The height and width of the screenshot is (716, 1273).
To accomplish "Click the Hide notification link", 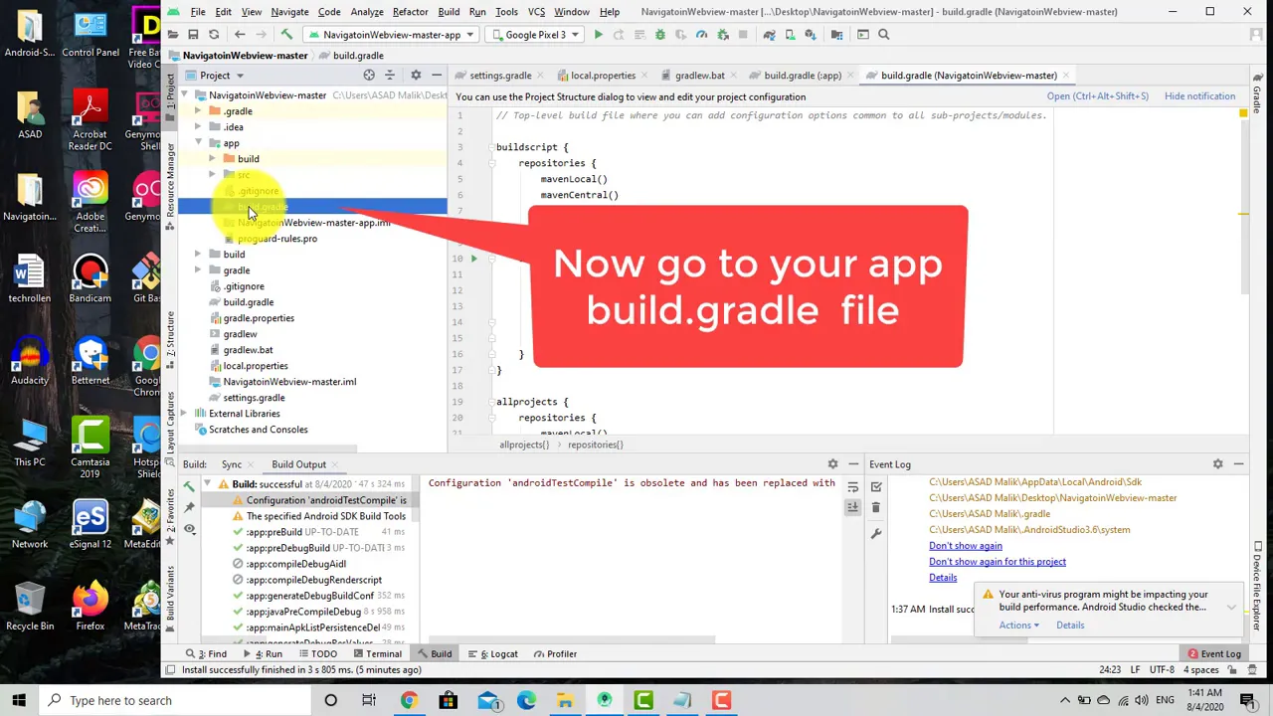I will click(1199, 96).
